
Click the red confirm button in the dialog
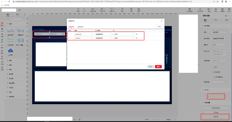point(158,66)
